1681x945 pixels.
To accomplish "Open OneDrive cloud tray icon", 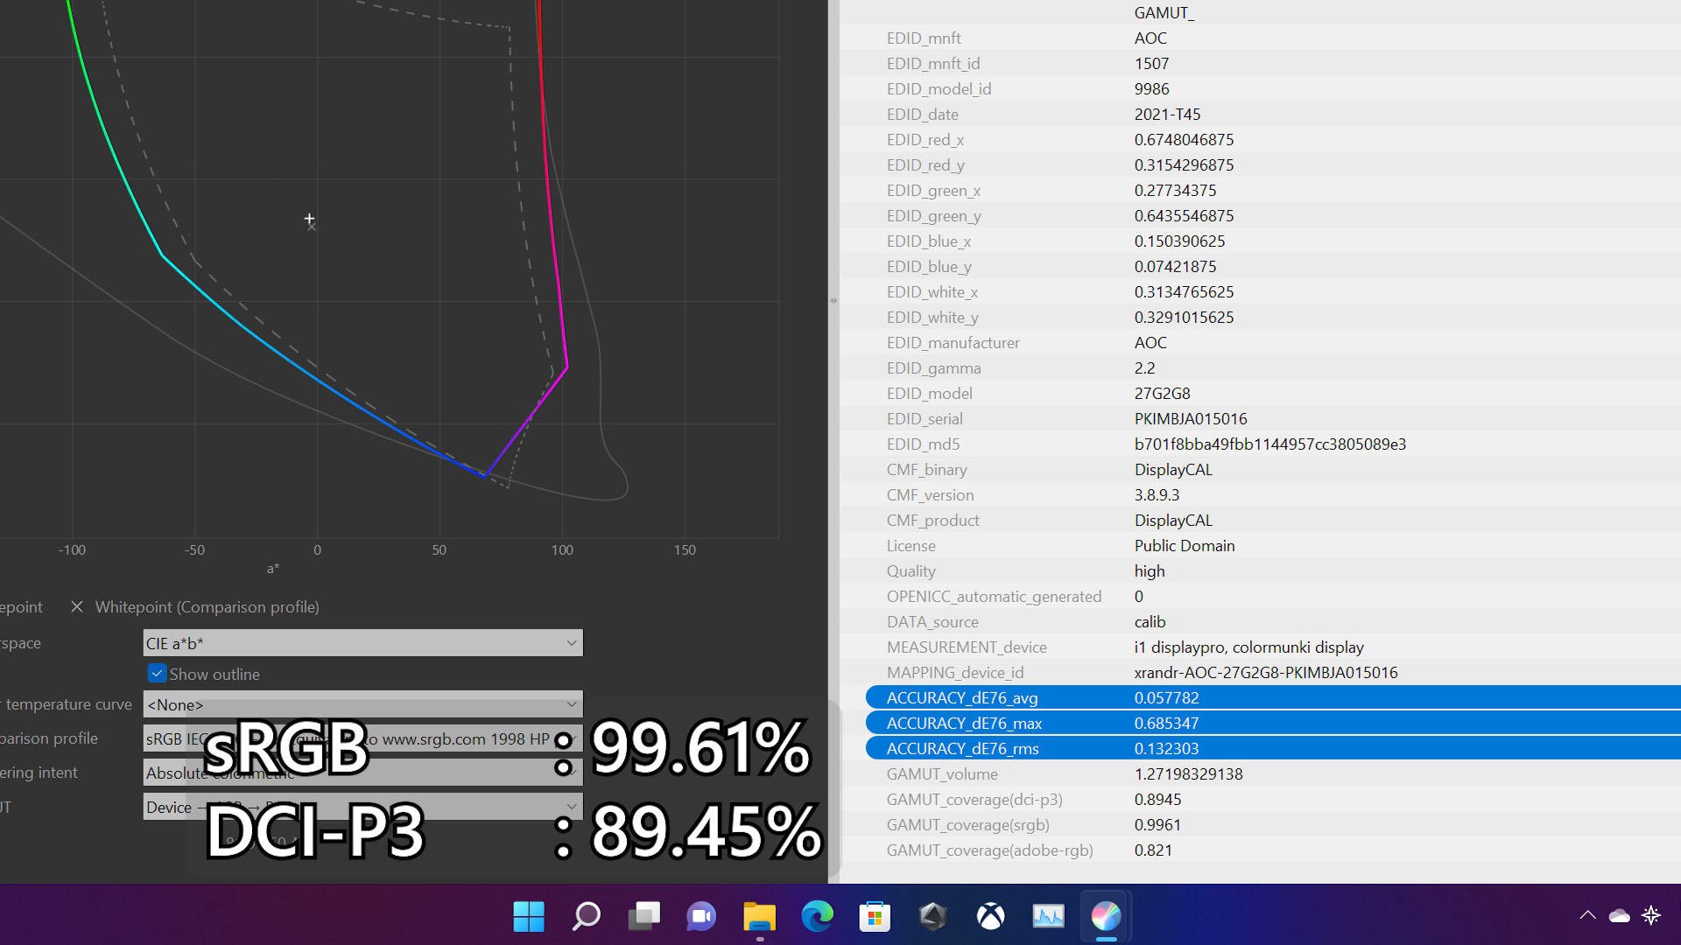I will pyautogui.click(x=1620, y=915).
